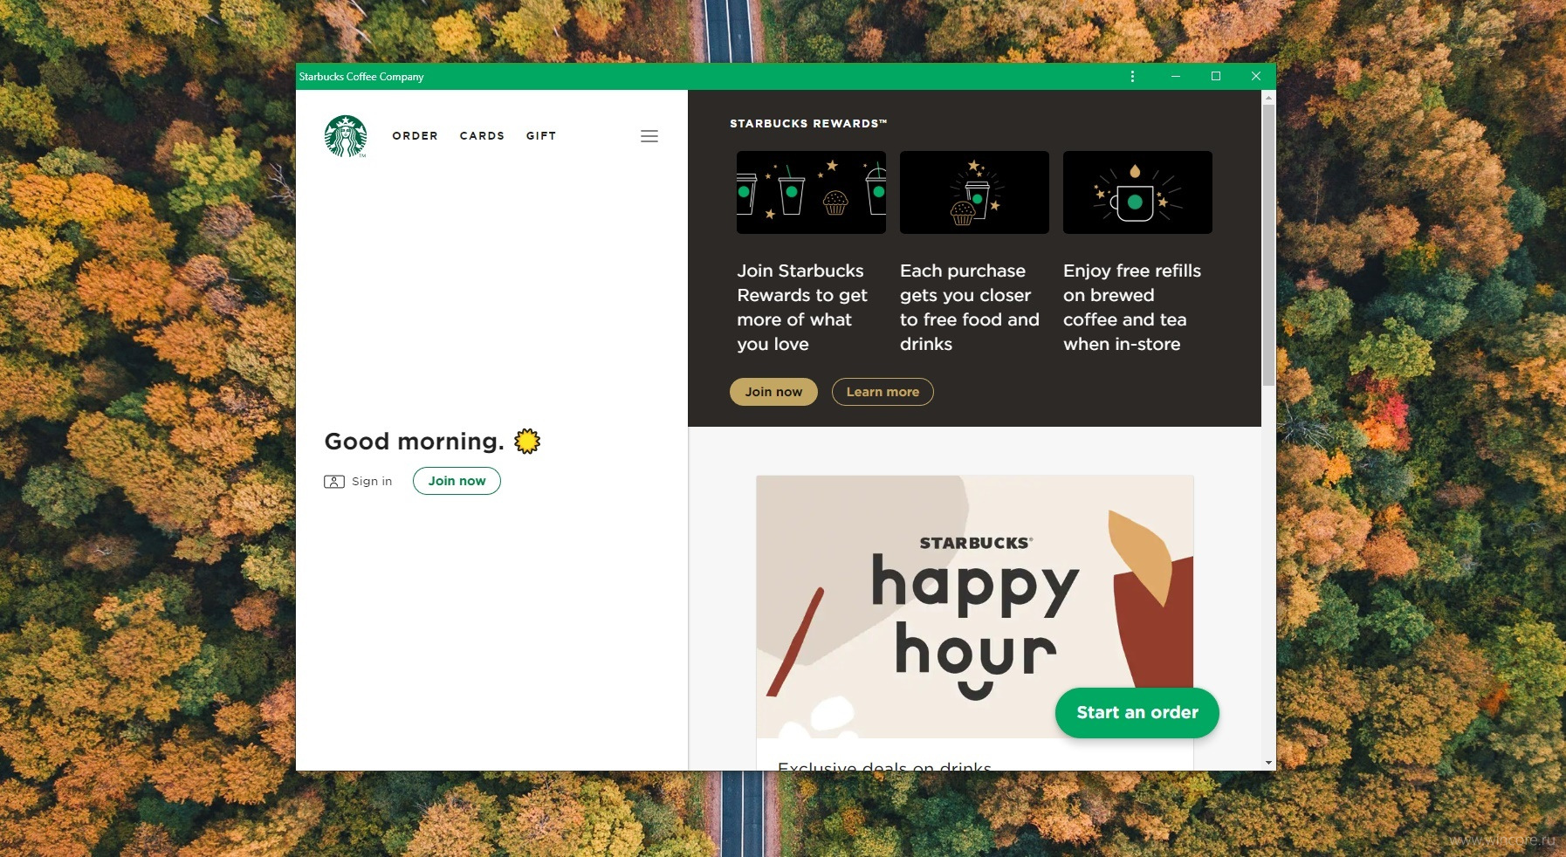This screenshot has height=857, width=1566.
Task: Click the text Enjoy free refills on brewed coffee
Action: point(1132,307)
